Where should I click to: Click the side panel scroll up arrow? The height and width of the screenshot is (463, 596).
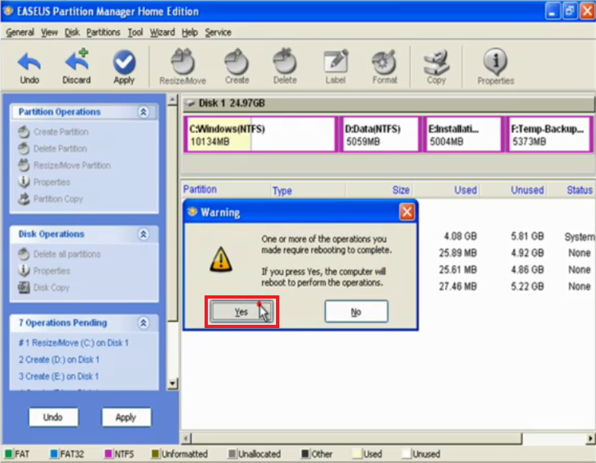pyautogui.click(x=172, y=100)
